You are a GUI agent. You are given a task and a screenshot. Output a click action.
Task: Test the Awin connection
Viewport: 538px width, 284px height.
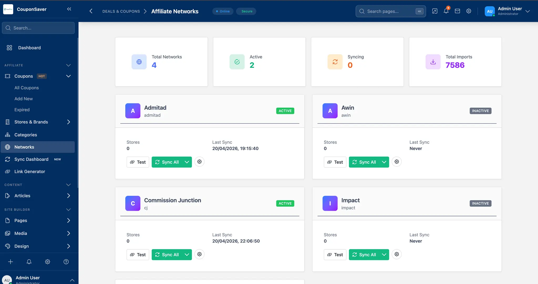pyautogui.click(x=335, y=162)
